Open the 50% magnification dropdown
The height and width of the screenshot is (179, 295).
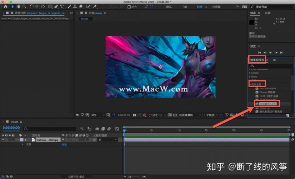98,115
